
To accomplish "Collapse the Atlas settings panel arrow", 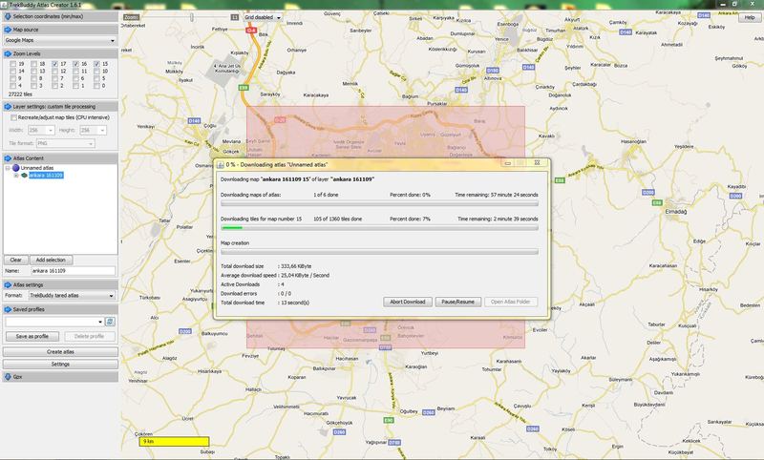I will [x=8, y=284].
